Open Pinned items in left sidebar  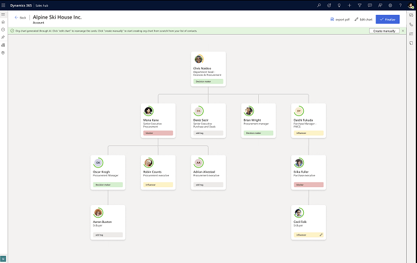pos(4,37)
